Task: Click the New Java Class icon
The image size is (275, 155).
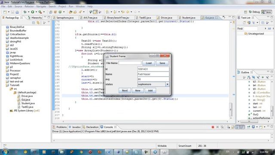Action: [x=60, y=12]
